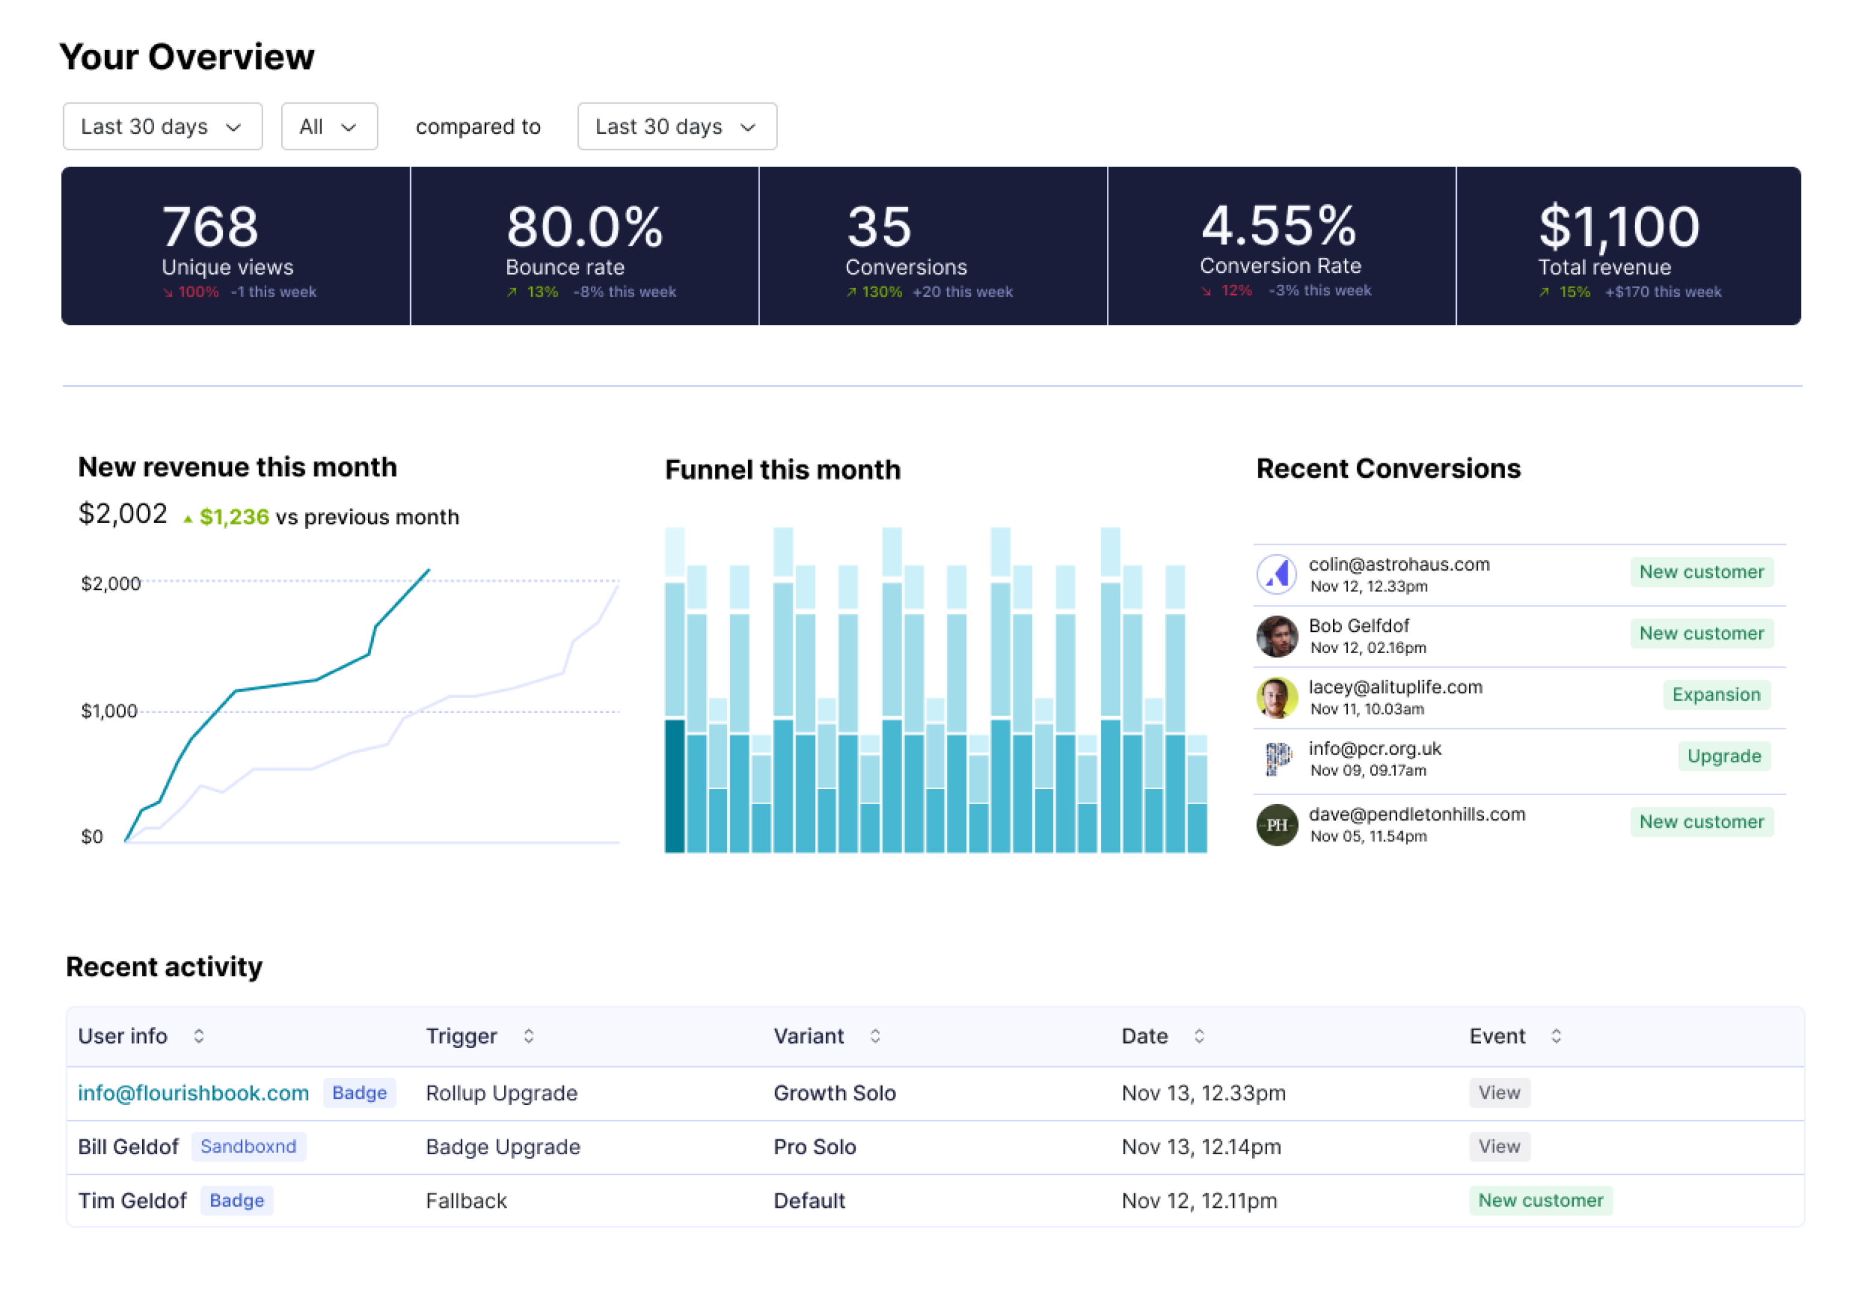Click View event for Bill Geldof row
Screen dimensions: 1855x1306
coord(1498,1146)
